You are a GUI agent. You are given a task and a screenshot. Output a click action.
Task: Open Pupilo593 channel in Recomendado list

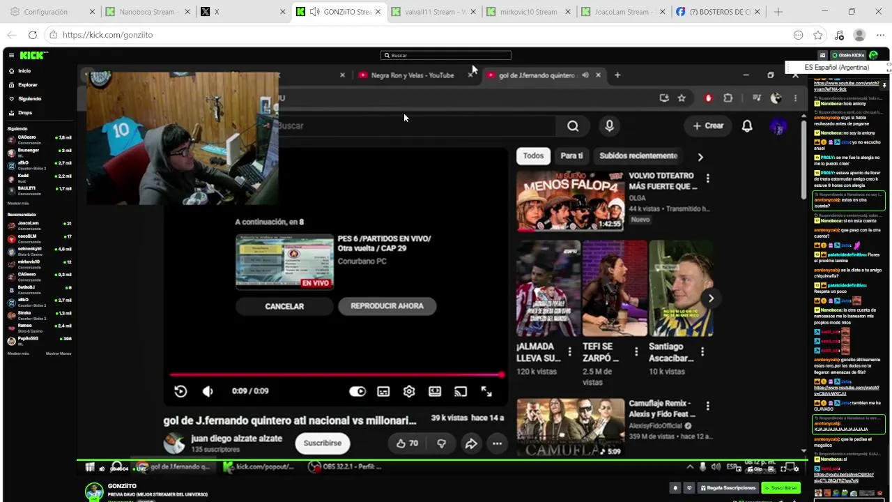(x=40, y=340)
